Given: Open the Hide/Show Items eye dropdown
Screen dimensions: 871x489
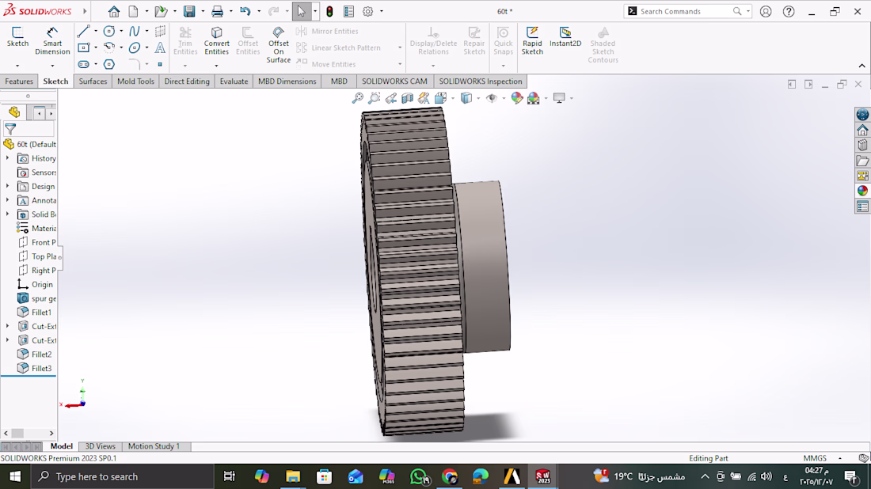Looking at the screenshot, I should [x=493, y=98].
